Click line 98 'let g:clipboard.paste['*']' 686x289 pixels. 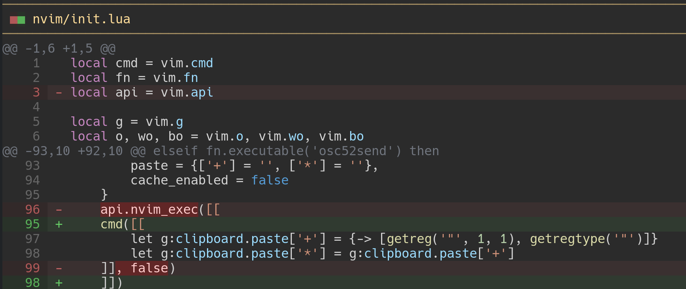[x=323, y=254]
